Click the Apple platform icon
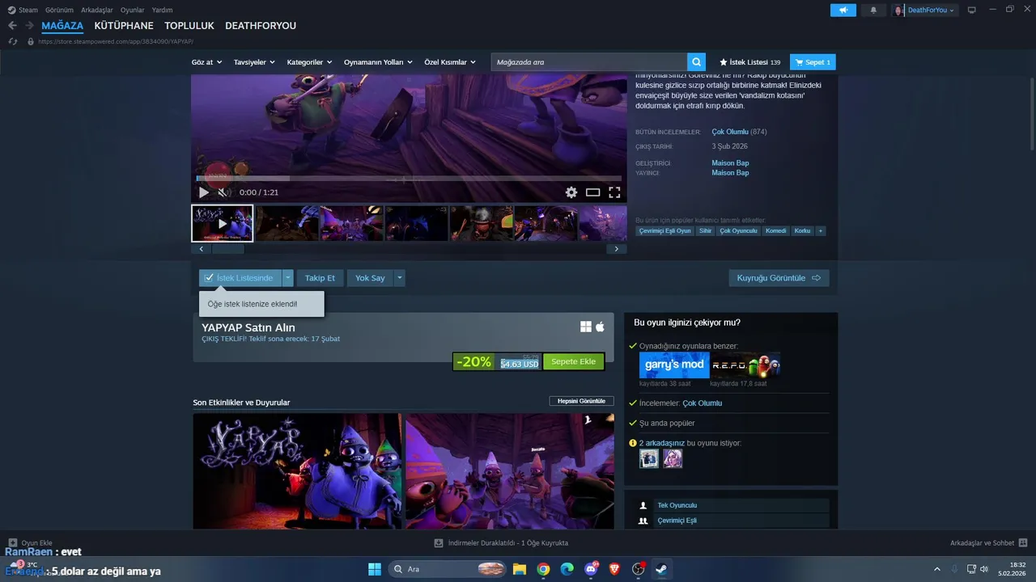The width and height of the screenshot is (1036, 582). coord(601,327)
